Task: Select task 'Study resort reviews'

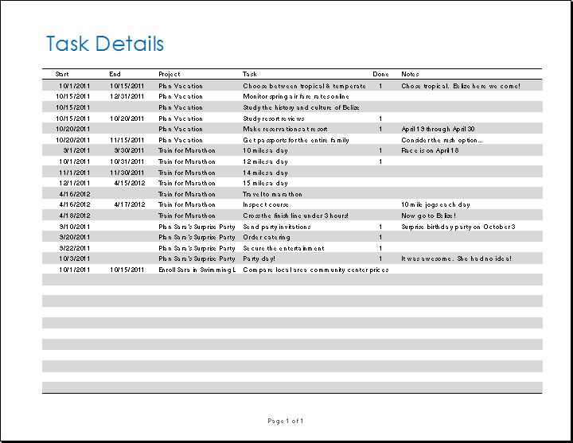Action: tap(273, 119)
